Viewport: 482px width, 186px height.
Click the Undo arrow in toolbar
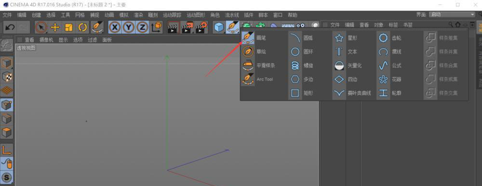10,27
